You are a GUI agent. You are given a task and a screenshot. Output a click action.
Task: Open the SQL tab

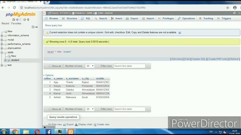click(86, 18)
